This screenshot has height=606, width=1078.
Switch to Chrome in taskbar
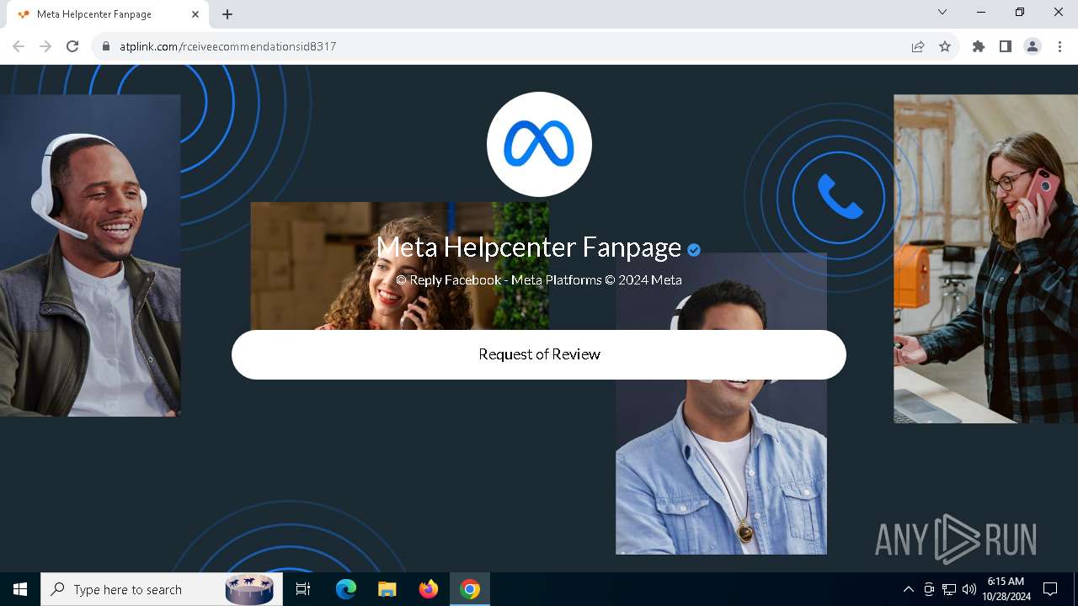point(470,589)
